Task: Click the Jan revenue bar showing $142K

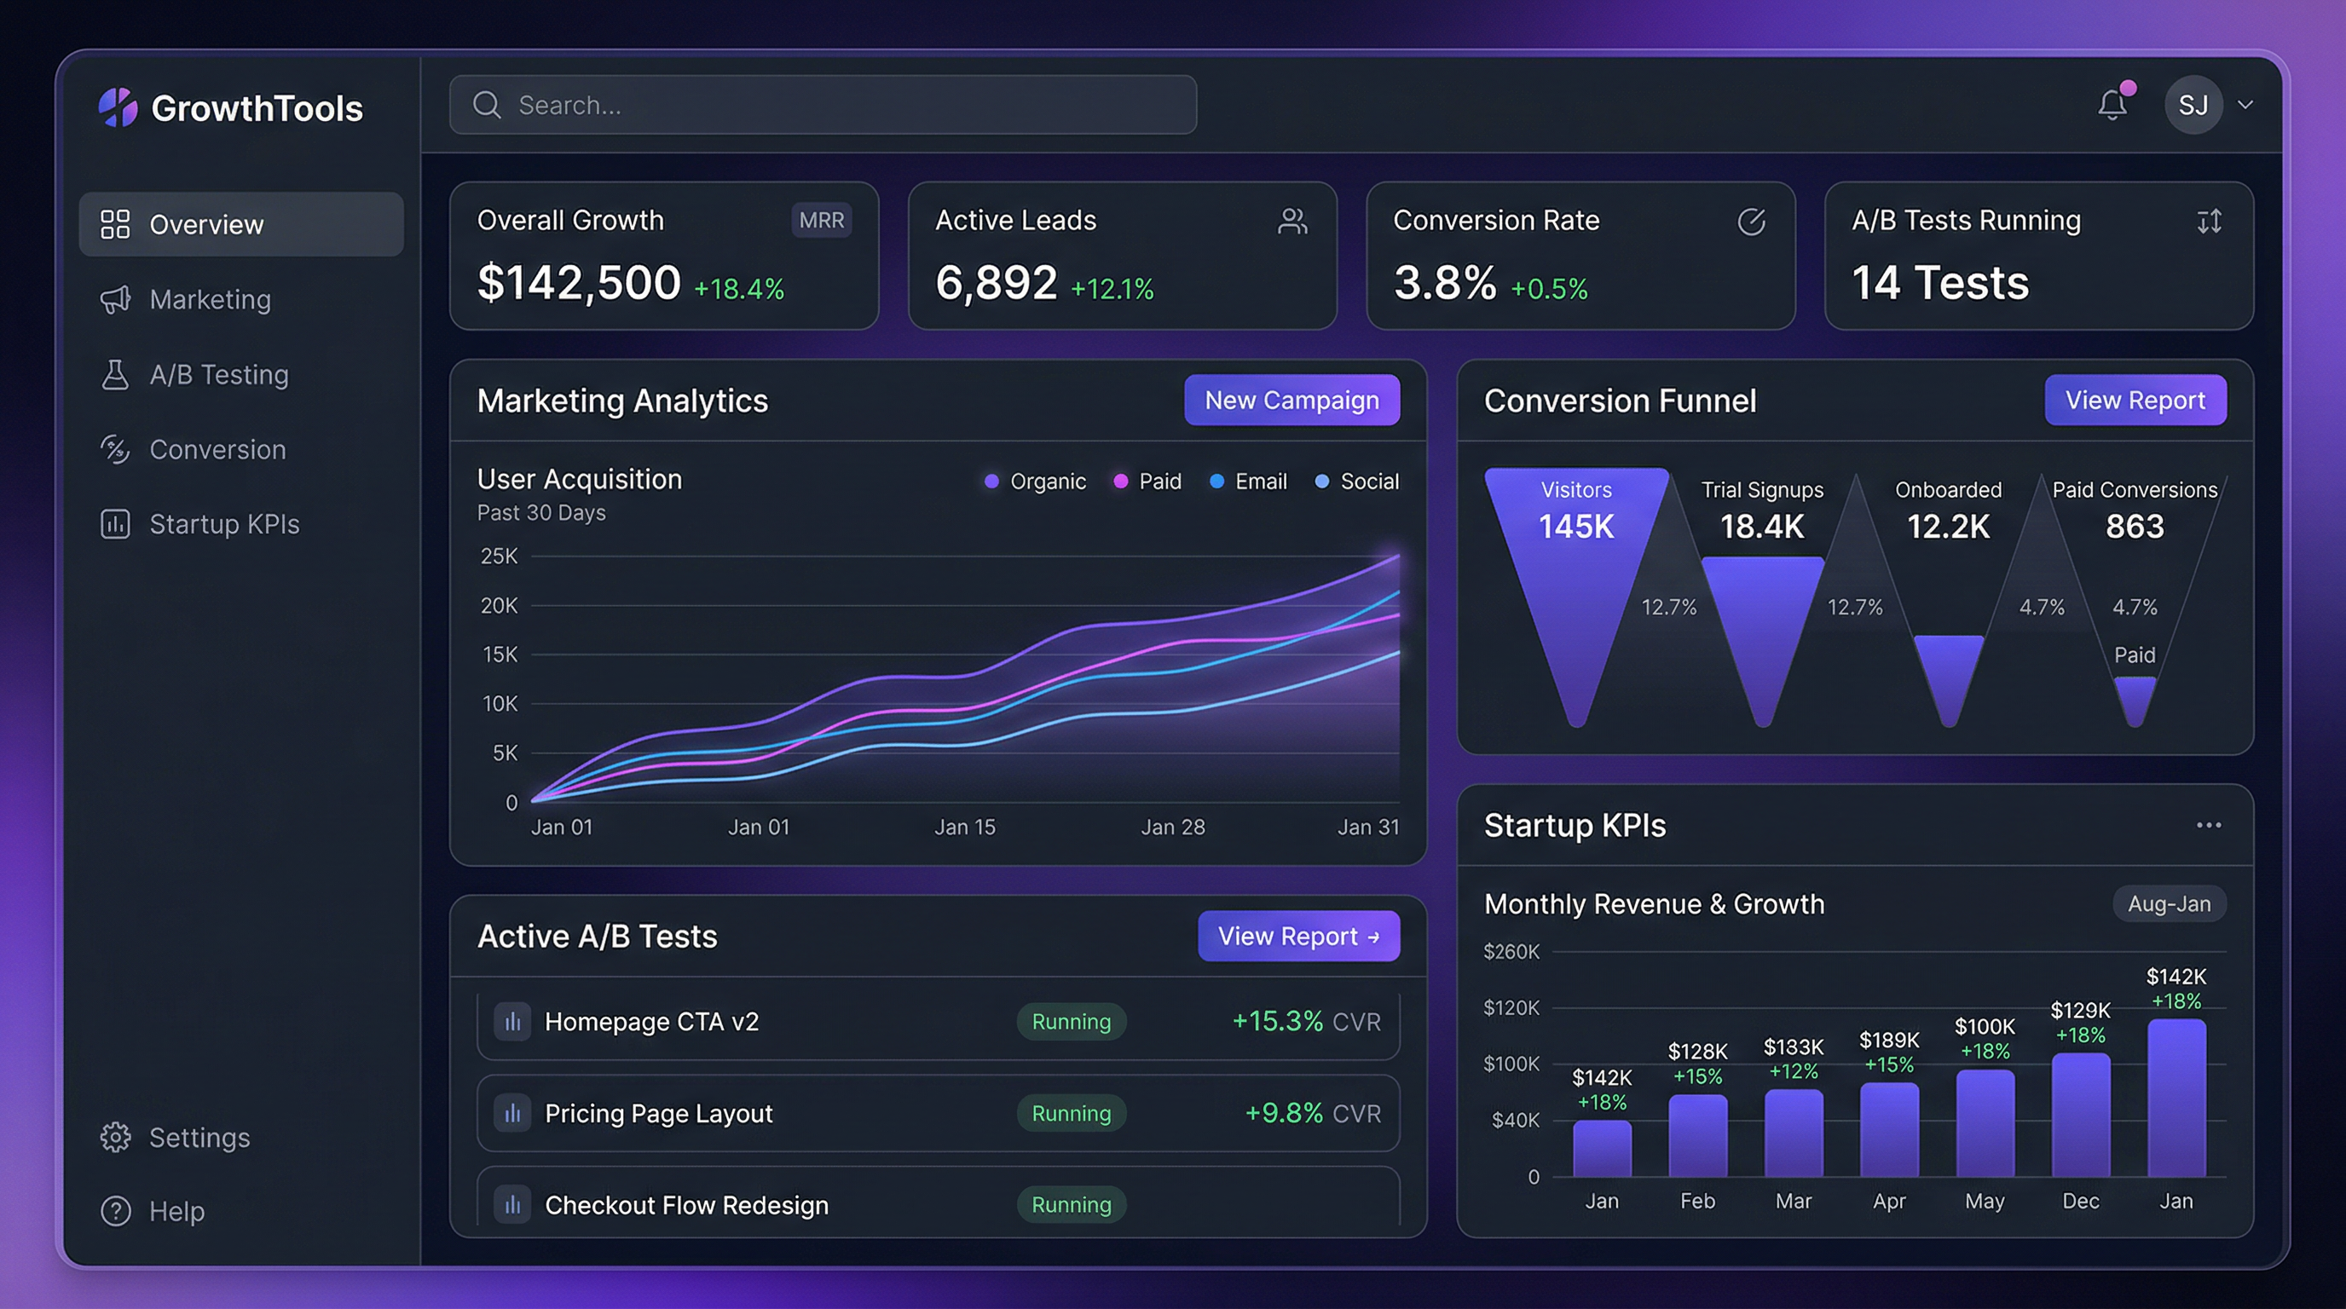Action: point(1603,1151)
